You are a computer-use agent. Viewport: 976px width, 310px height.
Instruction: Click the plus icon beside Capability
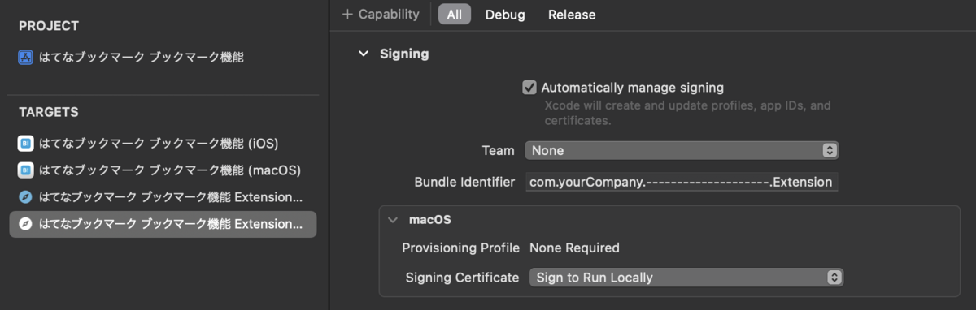pyautogui.click(x=347, y=15)
